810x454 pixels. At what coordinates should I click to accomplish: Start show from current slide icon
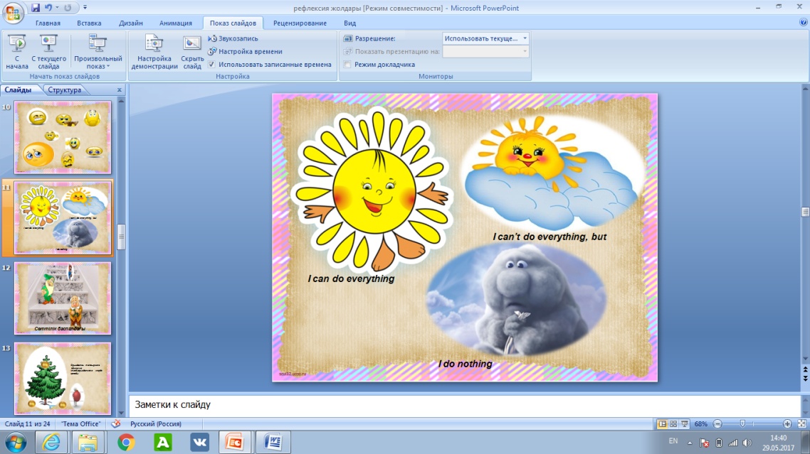tap(48, 44)
